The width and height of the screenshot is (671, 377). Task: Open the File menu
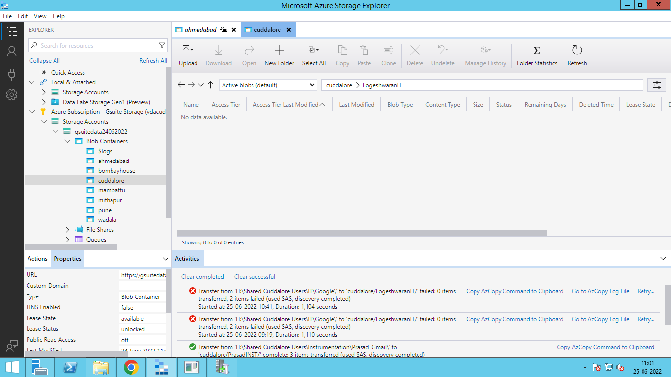[x=7, y=16]
